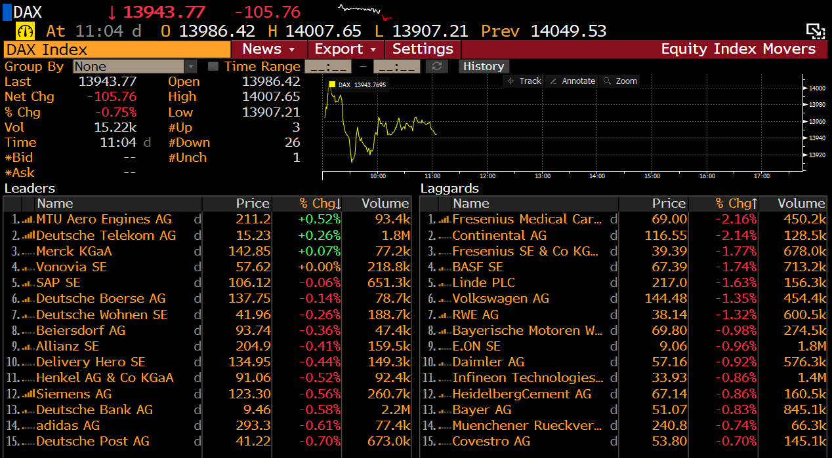832x458 pixels.
Task: Click Leaders Price column header
Action: (x=237, y=204)
